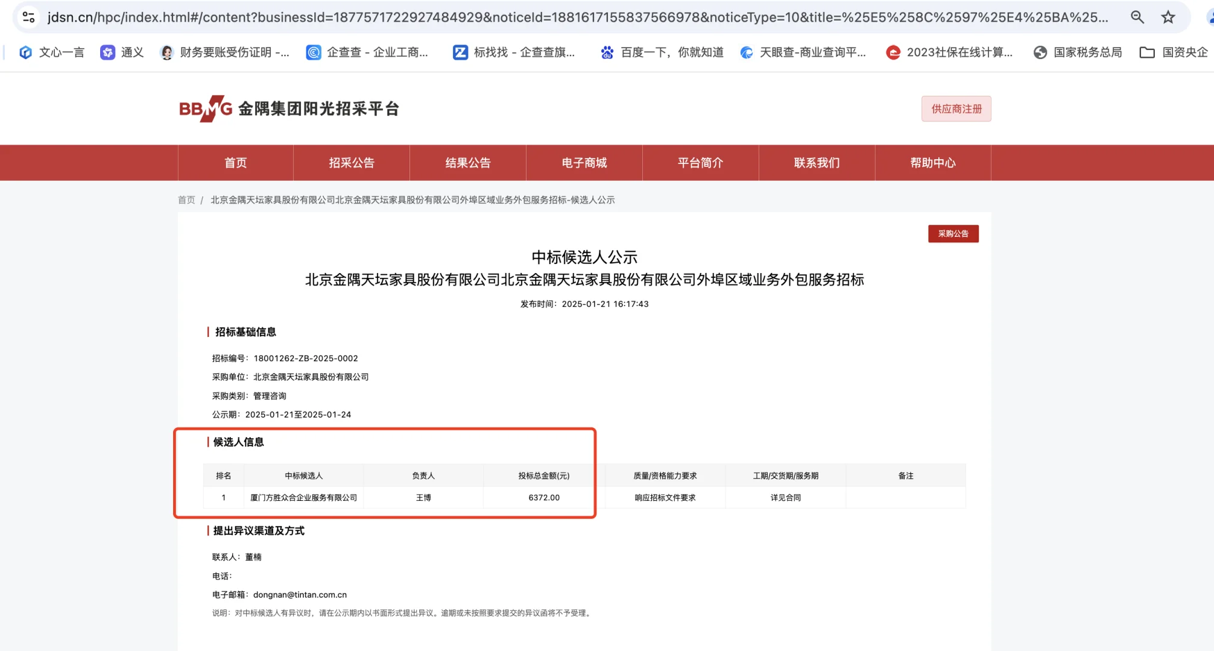Return home via the 首页 breadcrumb link
The height and width of the screenshot is (651, 1214).
(x=186, y=200)
